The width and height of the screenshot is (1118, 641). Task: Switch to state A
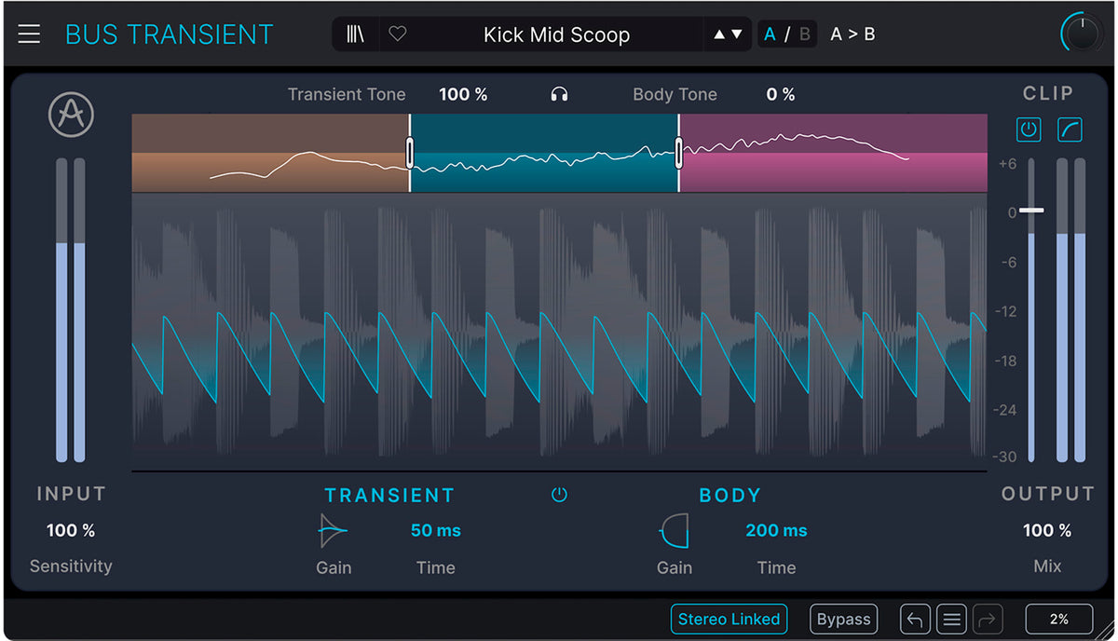point(770,34)
